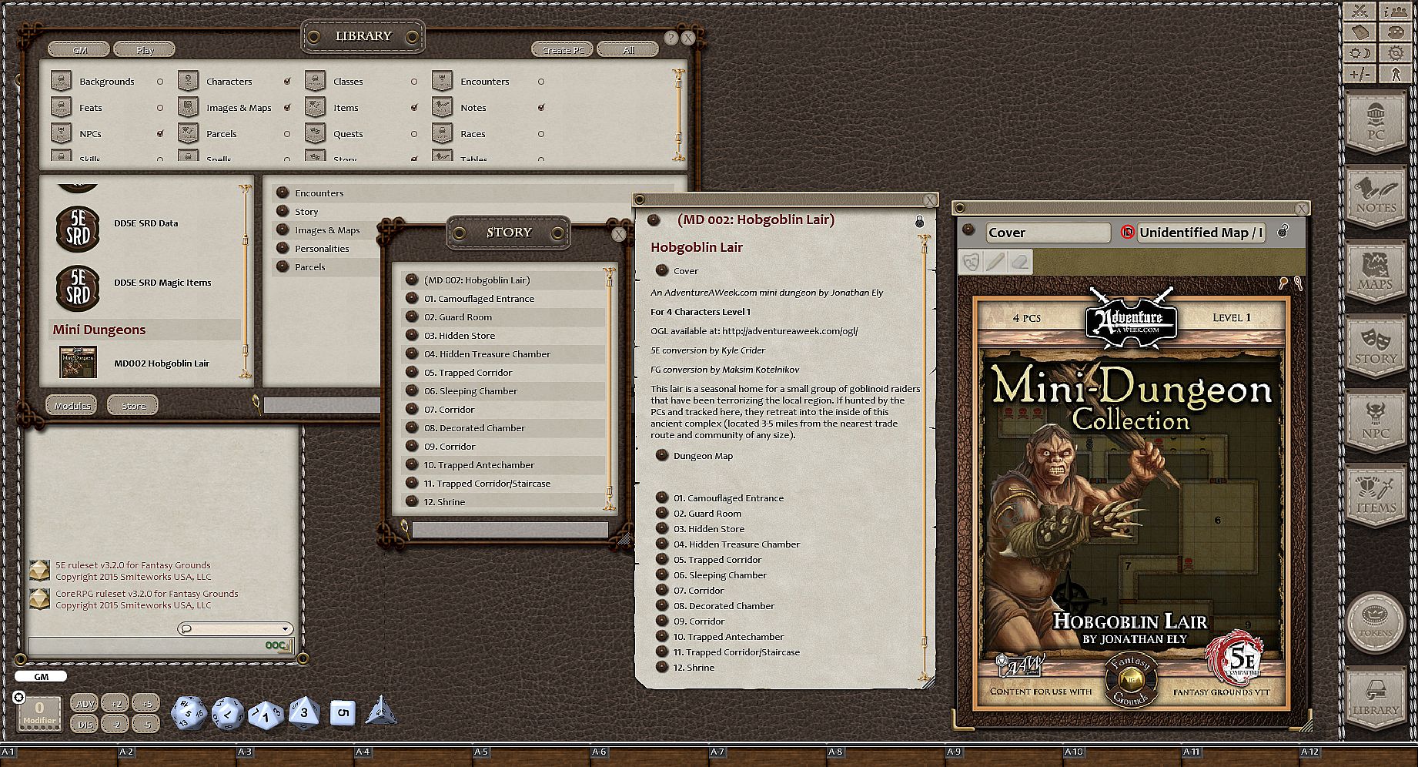Open the chat speaker dropdown
Viewport: 1418px width, 767px height.
[236, 628]
